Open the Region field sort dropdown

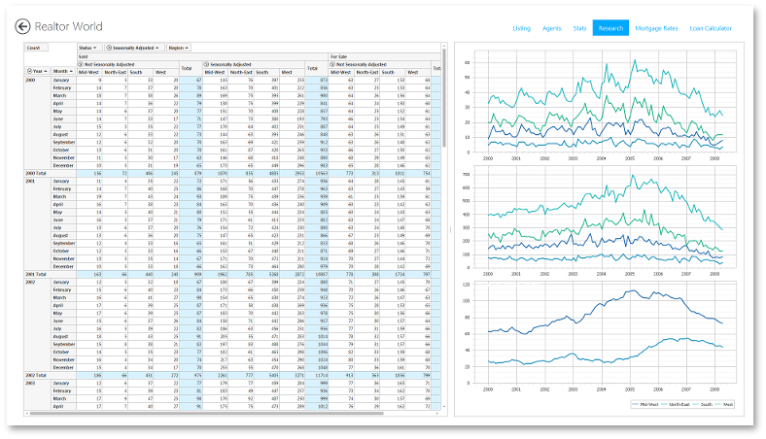click(x=178, y=48)
